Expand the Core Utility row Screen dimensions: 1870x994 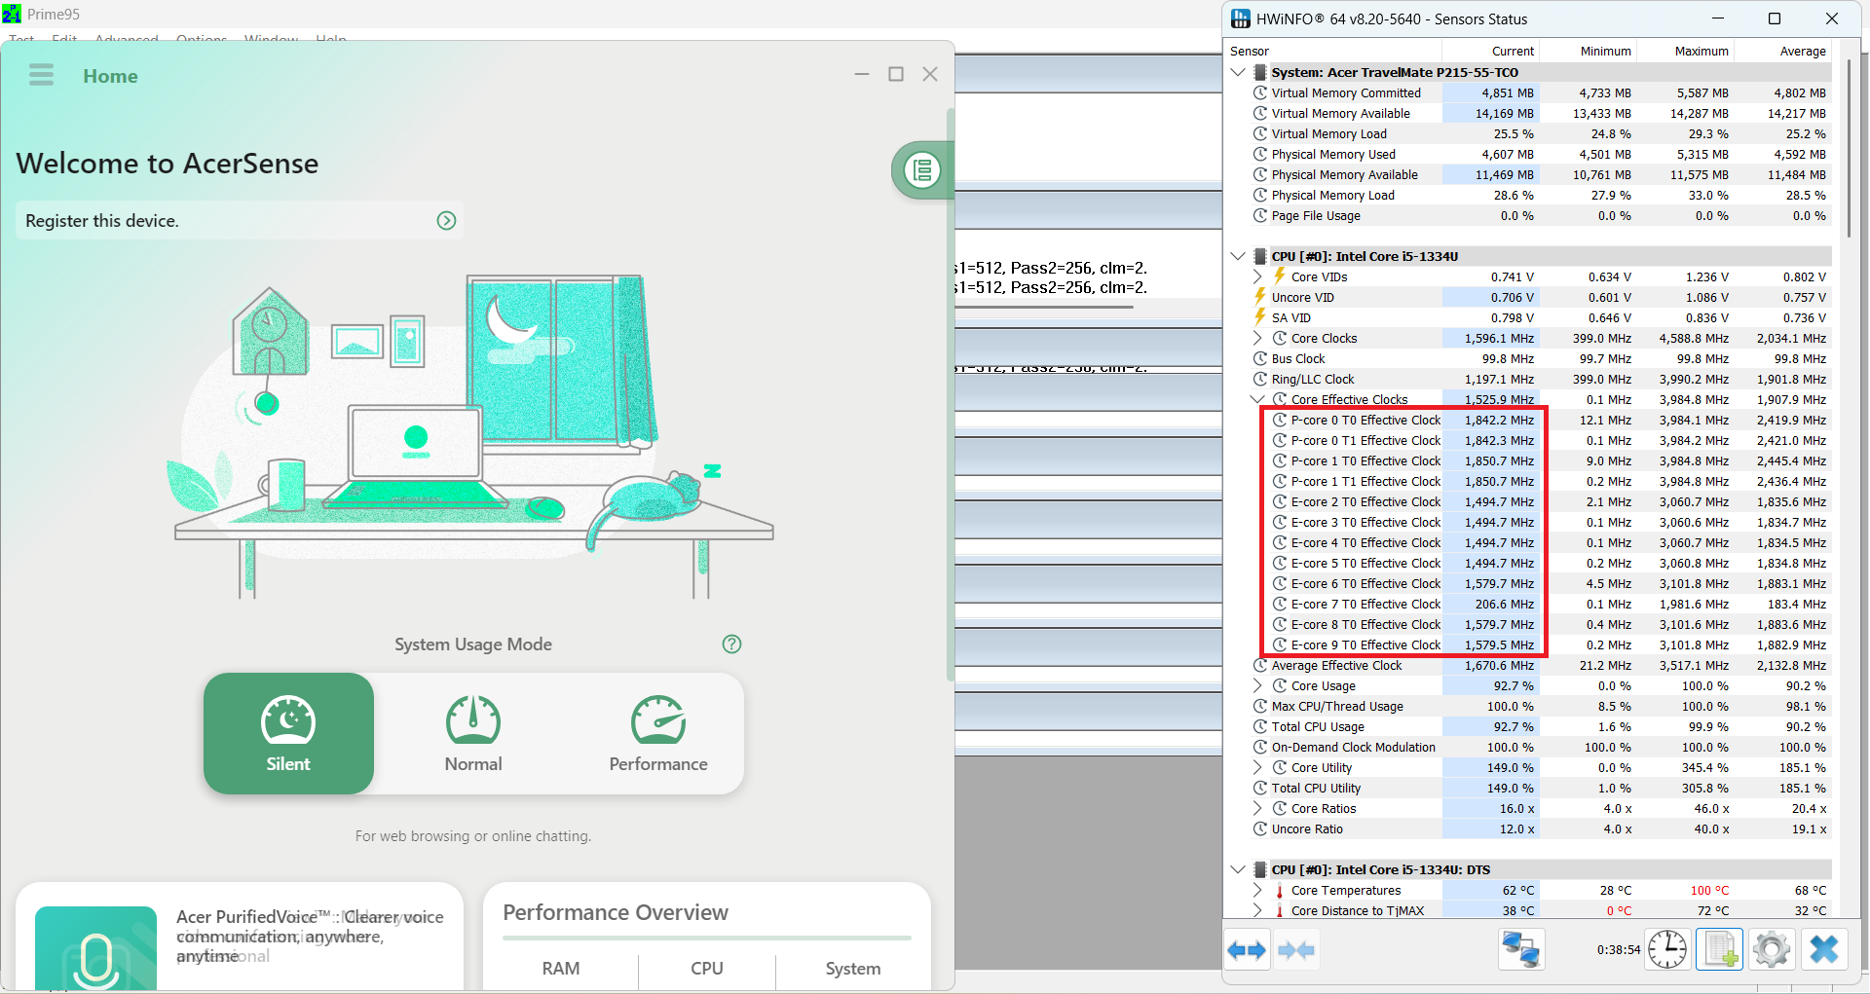point(1257,767)
